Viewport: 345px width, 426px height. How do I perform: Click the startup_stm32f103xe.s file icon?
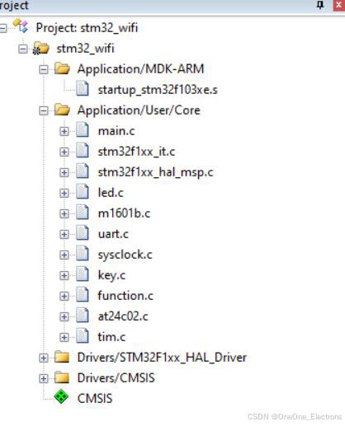pyautogui.click(x=83, y=89)
